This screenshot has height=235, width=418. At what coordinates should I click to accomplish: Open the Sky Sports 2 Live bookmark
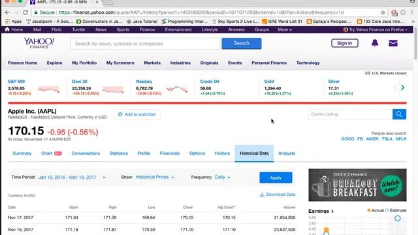(236, 22)
